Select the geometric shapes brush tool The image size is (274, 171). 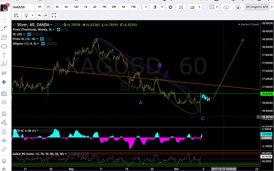click(x=4, y=46)
